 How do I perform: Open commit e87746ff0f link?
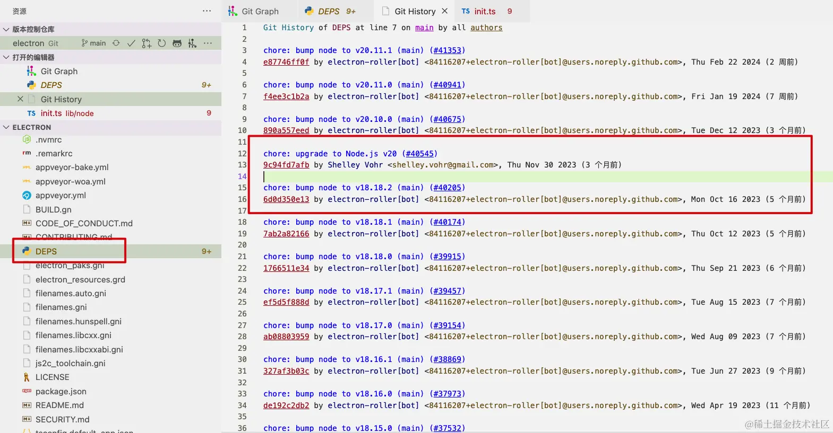click(x=286, y=62)
